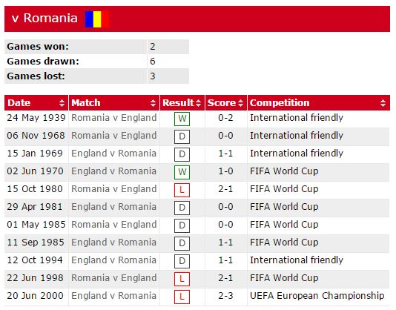Open the Romania v England 1939 match

pos(114,118)
